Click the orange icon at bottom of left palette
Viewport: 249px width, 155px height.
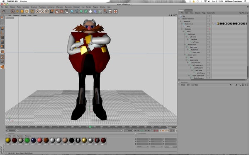coord(2,67)
